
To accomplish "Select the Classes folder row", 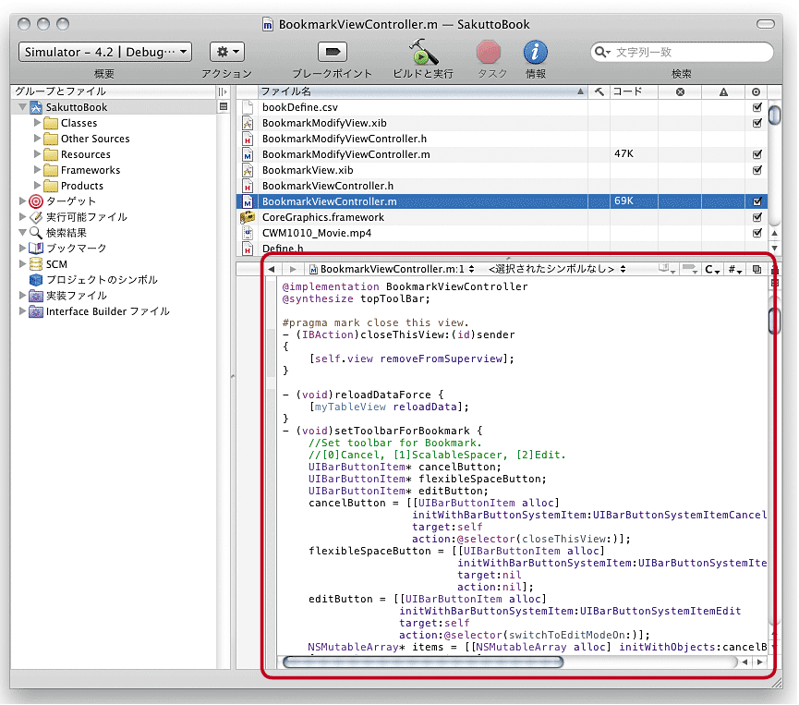I will tap(115, 123).
